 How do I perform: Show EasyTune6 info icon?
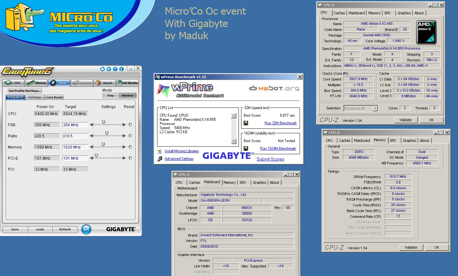point(121,69)
